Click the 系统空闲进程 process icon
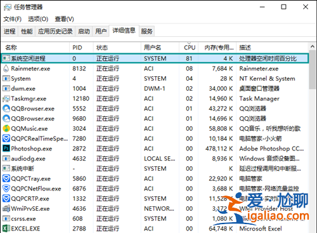 pyautogui.click(x=6, y=58)
